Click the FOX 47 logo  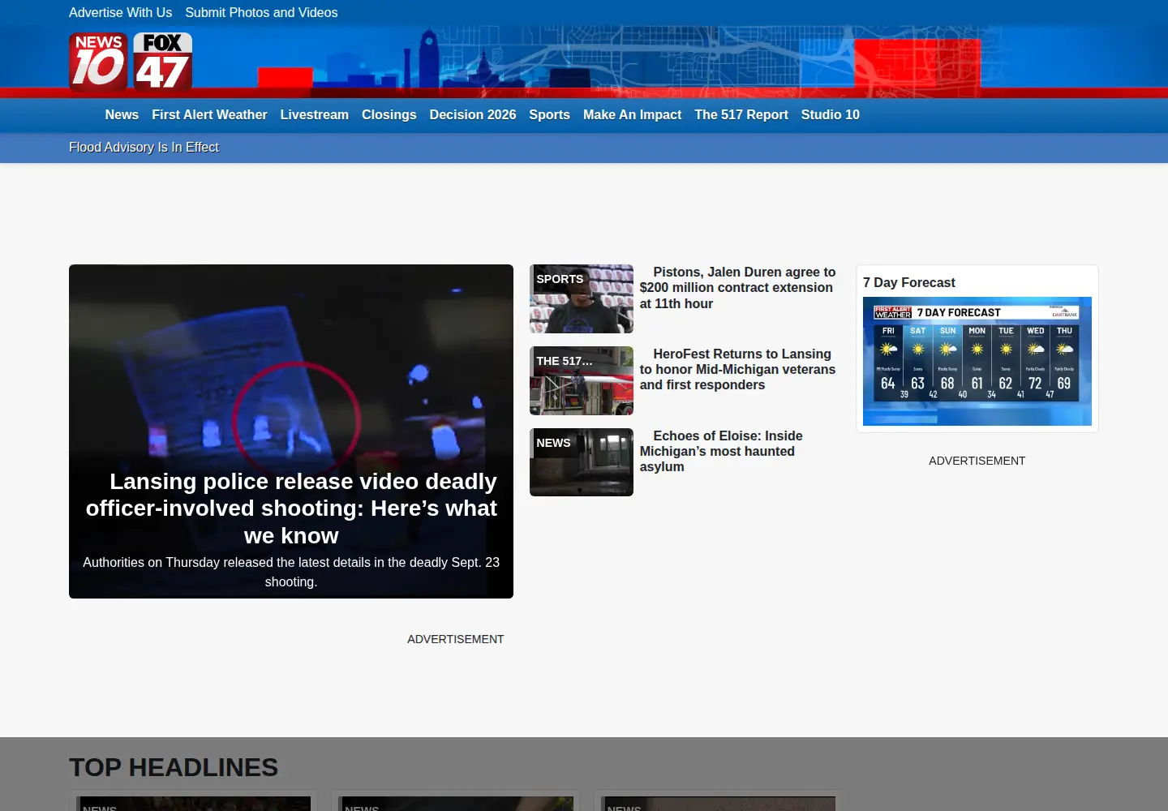163,61
